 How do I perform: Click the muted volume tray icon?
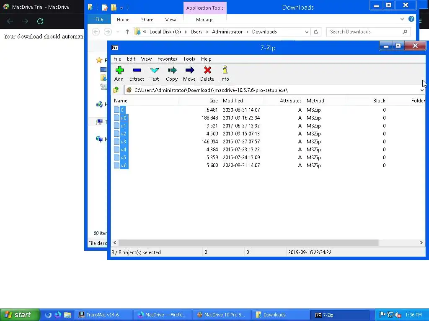click(x=398, y=315)
